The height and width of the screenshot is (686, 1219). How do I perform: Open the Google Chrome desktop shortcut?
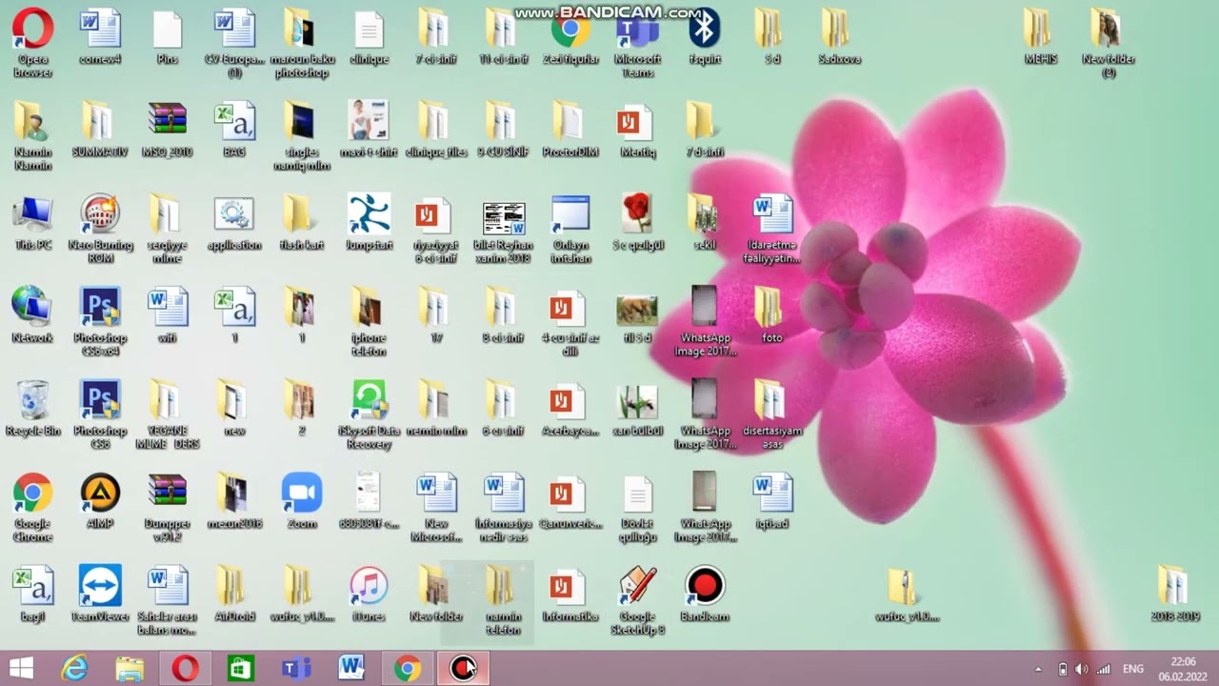32,507
